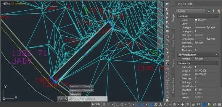Click the Workspace Switching gear icon
This screenshot has width=222, height=107.
[x=174, y=104]
